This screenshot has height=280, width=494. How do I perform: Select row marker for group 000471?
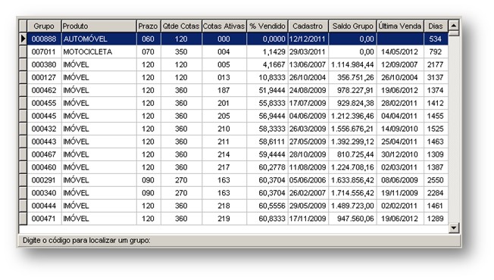23,219
